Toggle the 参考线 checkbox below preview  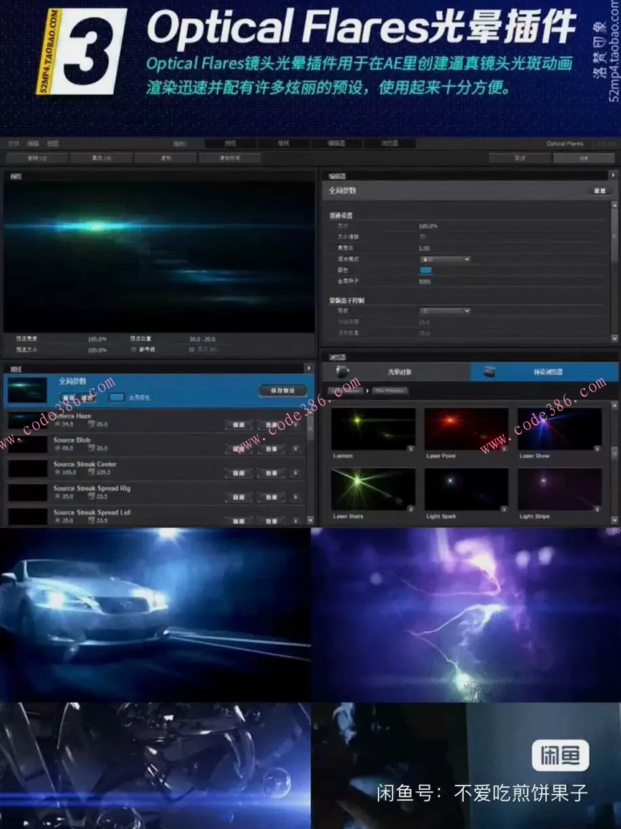coord(135,349)
